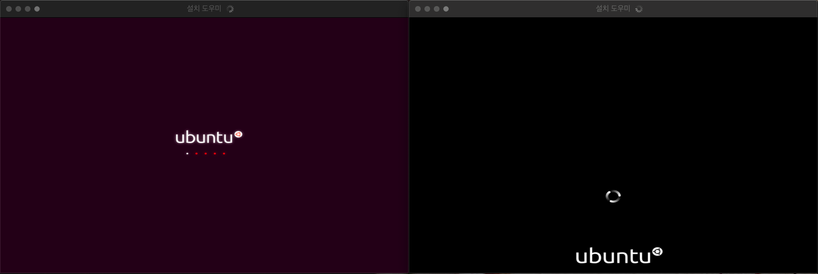The width and height of the screenshot is (818, 274).
Task: Click the circular boot spinner in the right window
Action: (613, 196)
